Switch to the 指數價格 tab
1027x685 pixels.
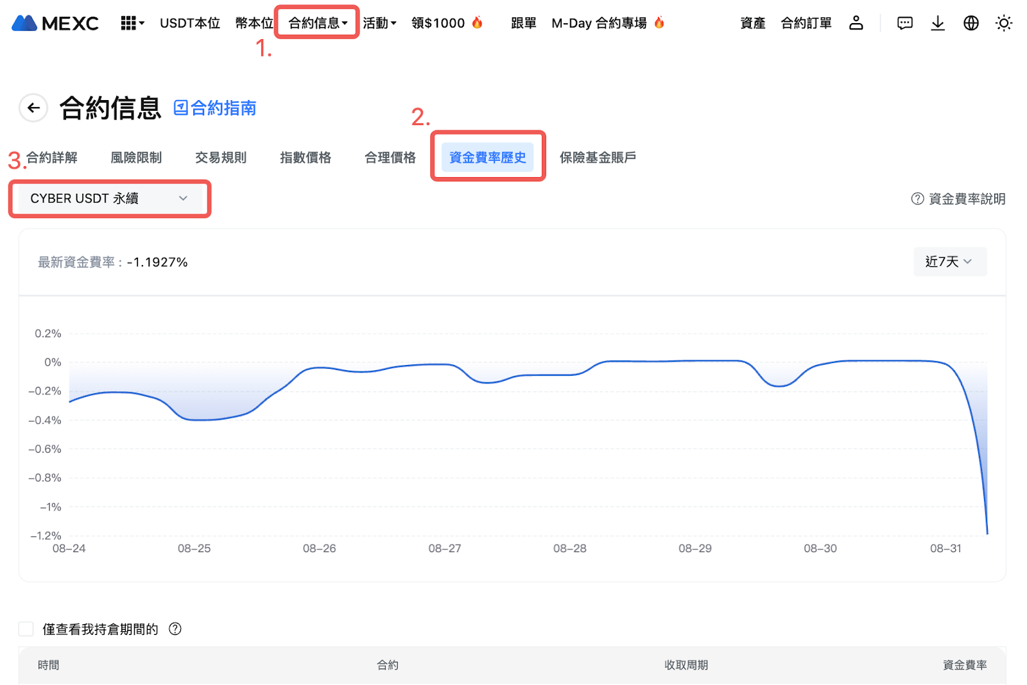coord(306,158)
